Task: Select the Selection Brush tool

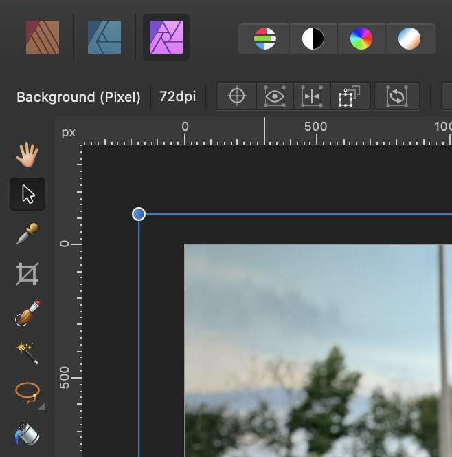Action: (x=27, y=314)
